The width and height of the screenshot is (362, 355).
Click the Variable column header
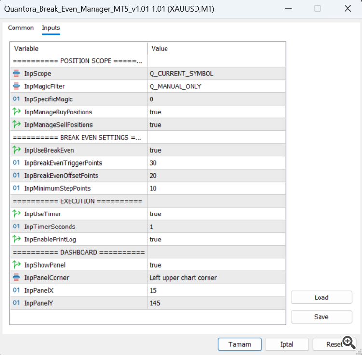click(x=79, y=48)
